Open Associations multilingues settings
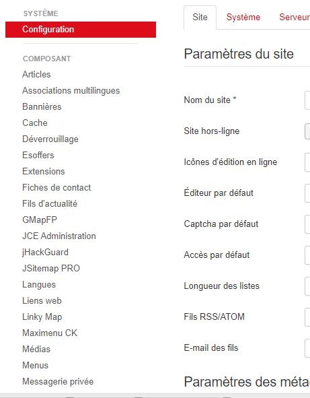Screen dimensions: 310x398 [x=71, y=91]
